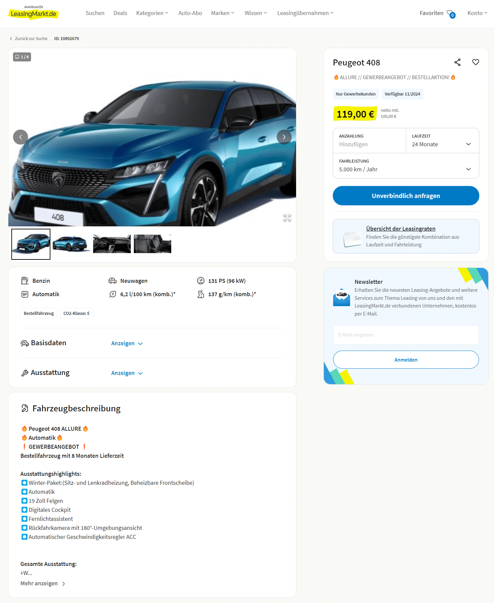Open fullscreen image view icon
This screenshot has width=494, height=603.
coord(287,218)
